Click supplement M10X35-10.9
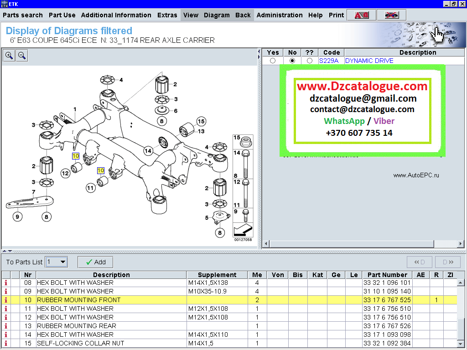Viewport: 467px width, 350px height. (208, 291)
